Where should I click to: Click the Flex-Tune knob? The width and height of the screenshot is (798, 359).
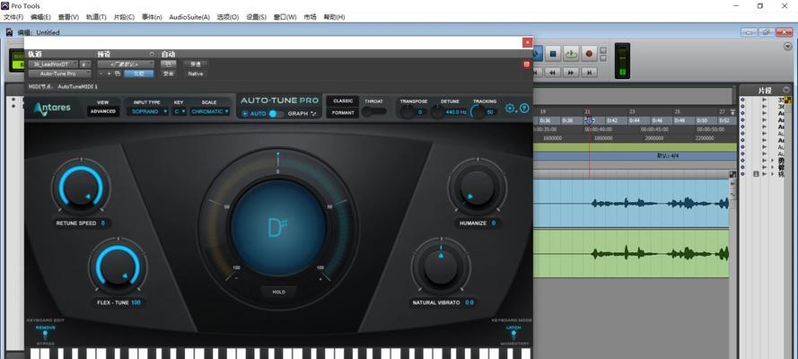tap(118, 267)
